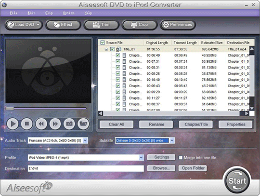Screen dimensions: 260x196
Task: Click the chapter icon in the 00:10:40 row
Action: 124,80
